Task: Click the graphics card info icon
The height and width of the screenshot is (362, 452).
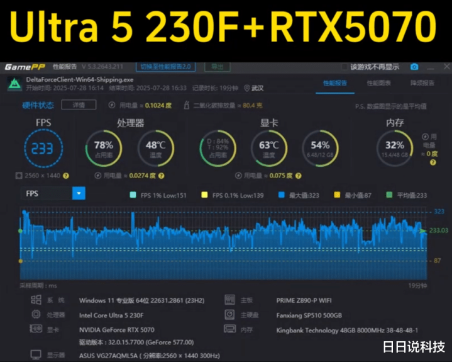Action: point(36,329)
